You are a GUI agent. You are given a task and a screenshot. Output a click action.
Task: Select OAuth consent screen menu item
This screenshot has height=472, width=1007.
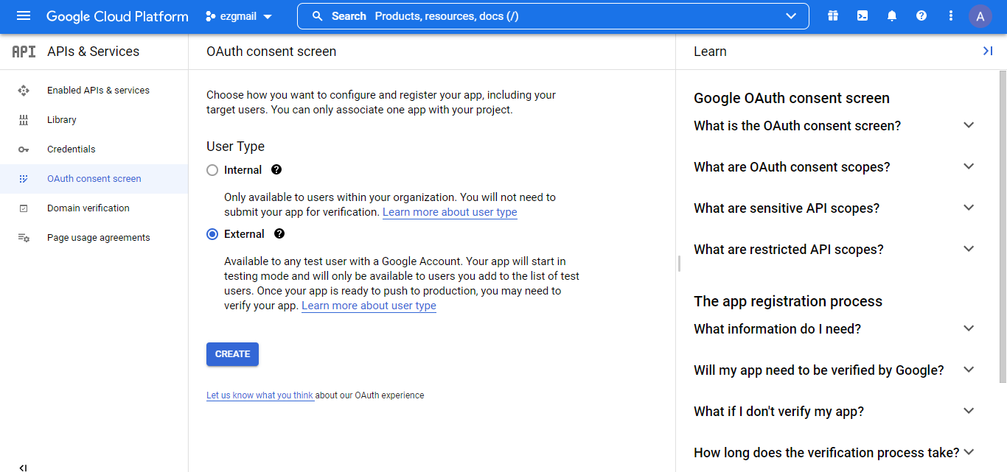(x=94, y=179)
